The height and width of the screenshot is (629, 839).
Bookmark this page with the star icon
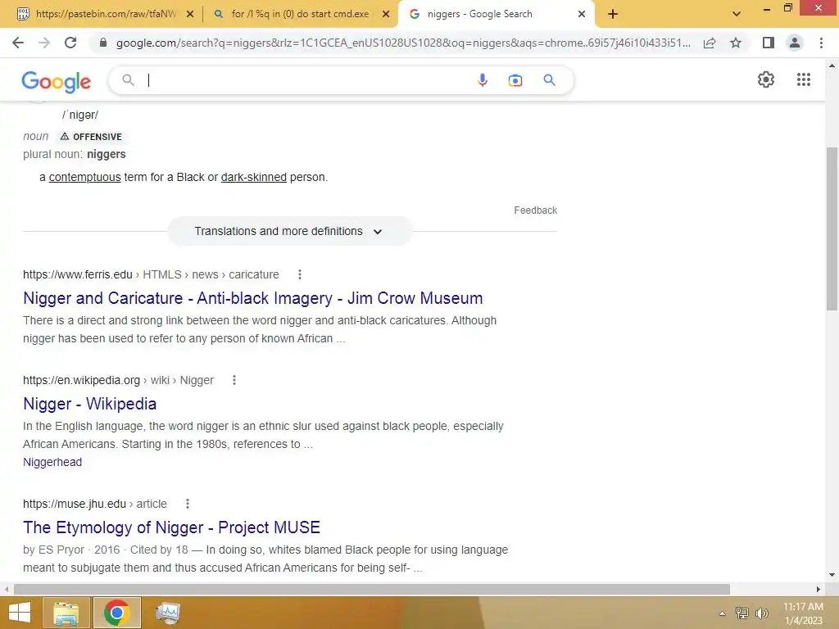pyautogui.click(x=736, y=43)
